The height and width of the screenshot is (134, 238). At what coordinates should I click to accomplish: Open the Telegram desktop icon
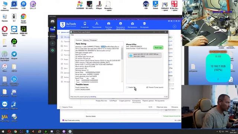click(14, 54)
